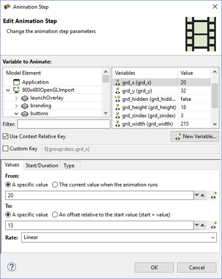Select the grd_height (grd_height) variable row
This screenshot has height=279, width=222.
click(161, 107)
